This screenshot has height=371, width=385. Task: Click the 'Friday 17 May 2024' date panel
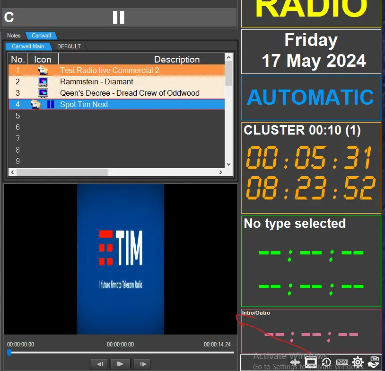click(311, 52)
